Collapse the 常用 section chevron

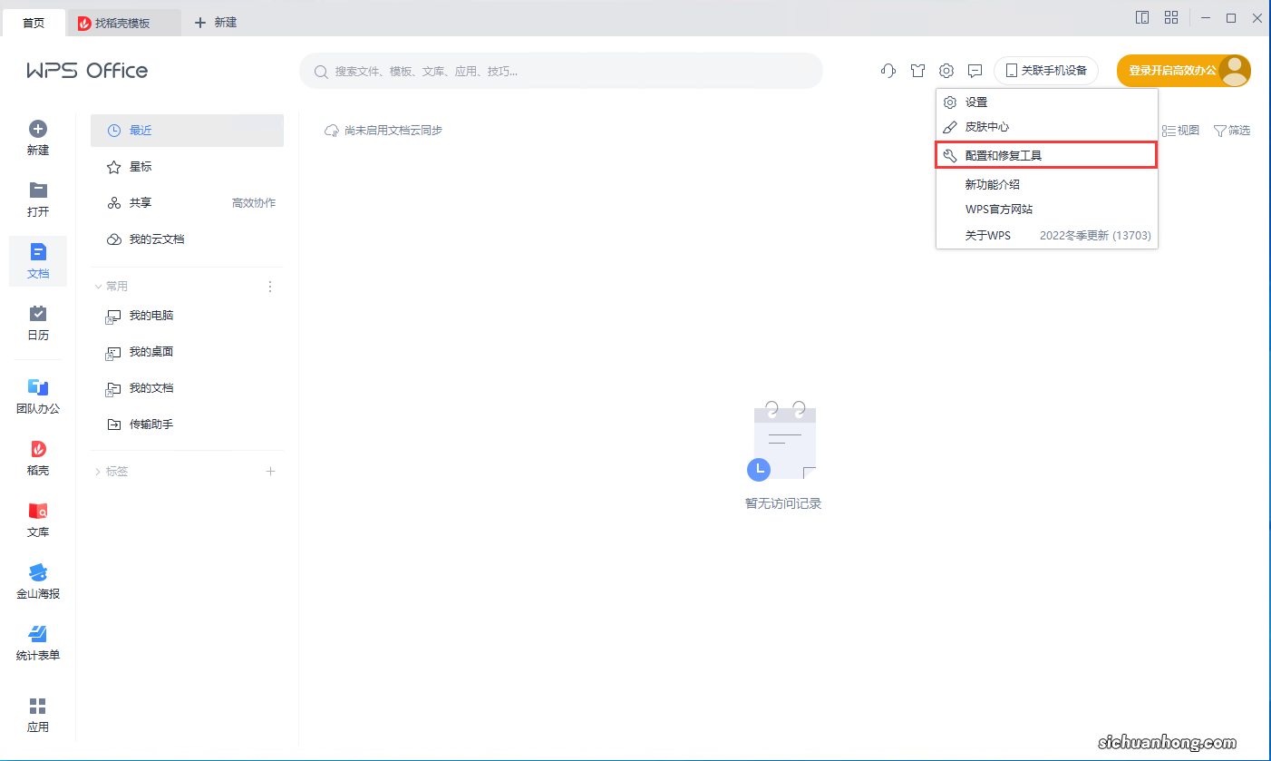point(99,287)
